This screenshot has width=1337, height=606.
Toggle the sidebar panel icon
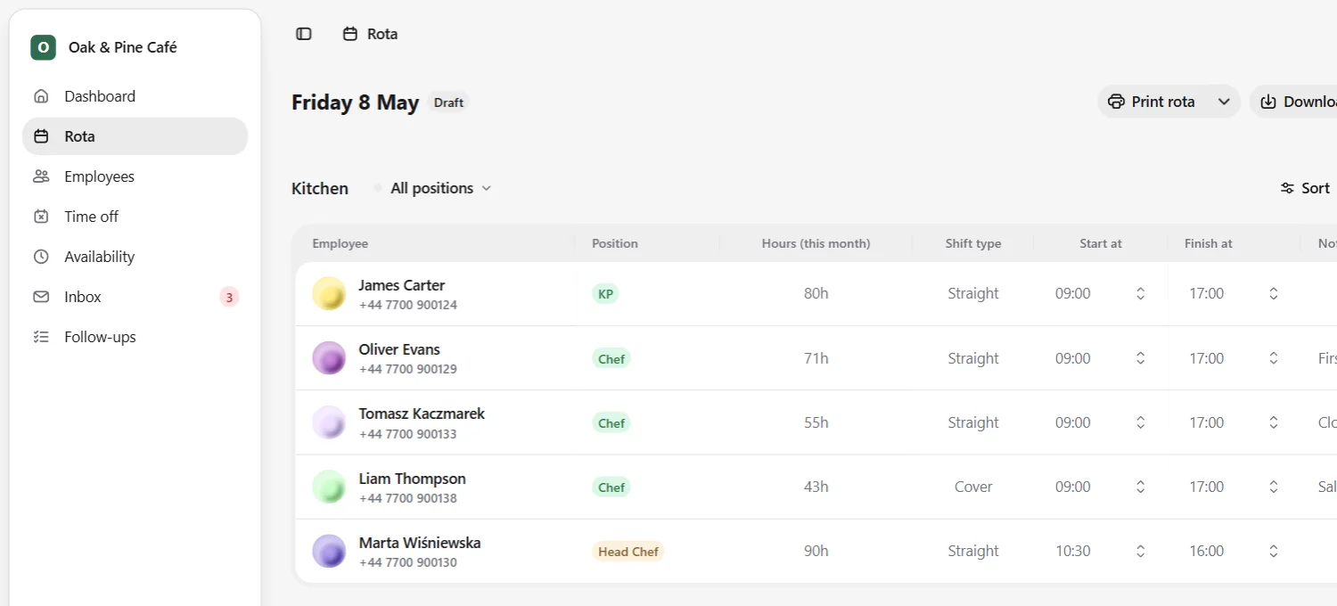304,34
